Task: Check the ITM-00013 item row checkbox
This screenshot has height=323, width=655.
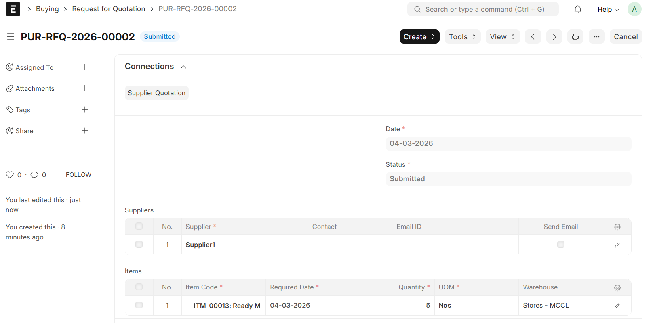Action: 139,305
